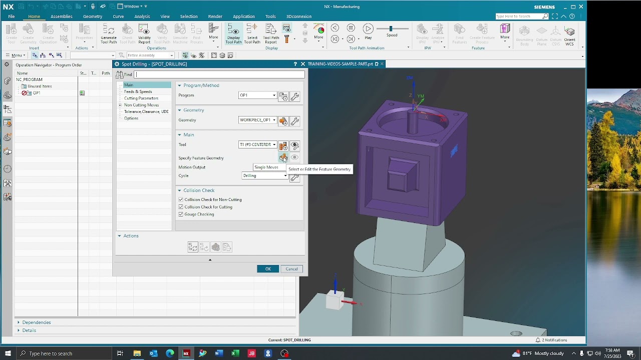The height and width of the screenshot is (360, 641).
Task: Open Excel from the Windows taskbar
Action: [235, 353]
